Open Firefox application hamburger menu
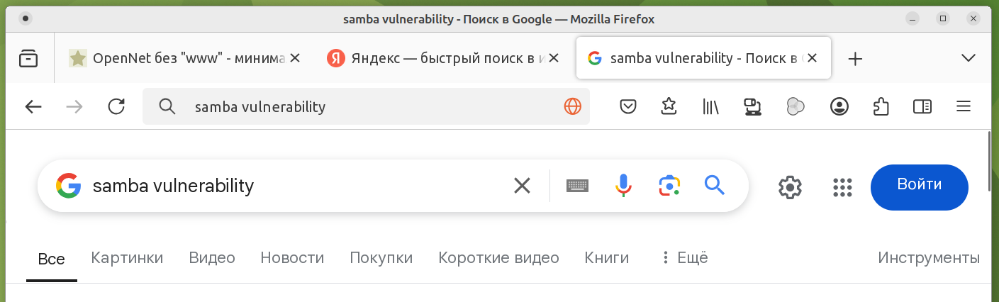The height and width of the screenshot is (302, 999). click(x=963, y=107)
